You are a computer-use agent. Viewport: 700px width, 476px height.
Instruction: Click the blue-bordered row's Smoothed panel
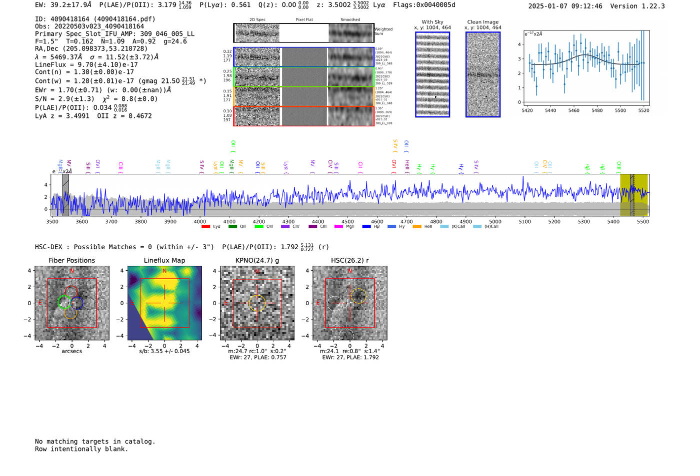tap(350, 57)
